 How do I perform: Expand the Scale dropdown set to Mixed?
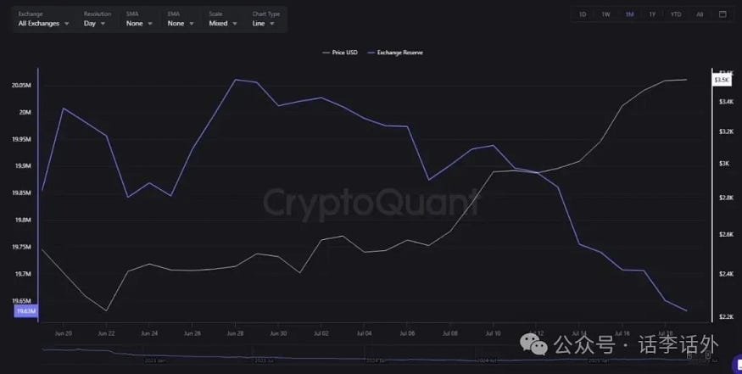222,20
